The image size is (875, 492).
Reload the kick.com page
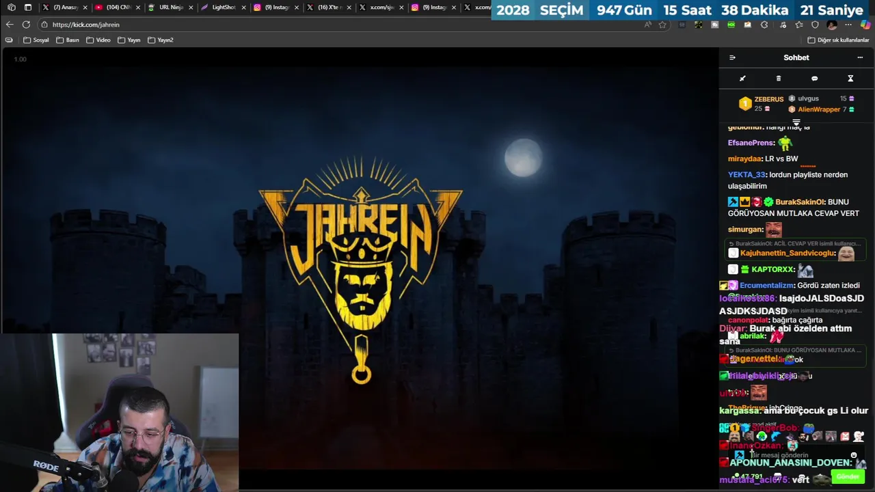[26, 25]
